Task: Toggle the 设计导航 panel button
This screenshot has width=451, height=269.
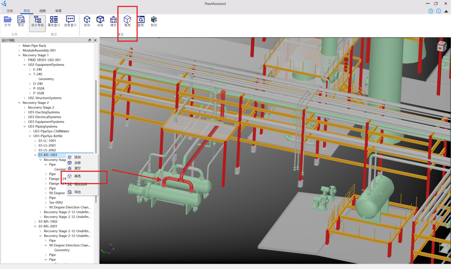Action: tap(38, 21)
